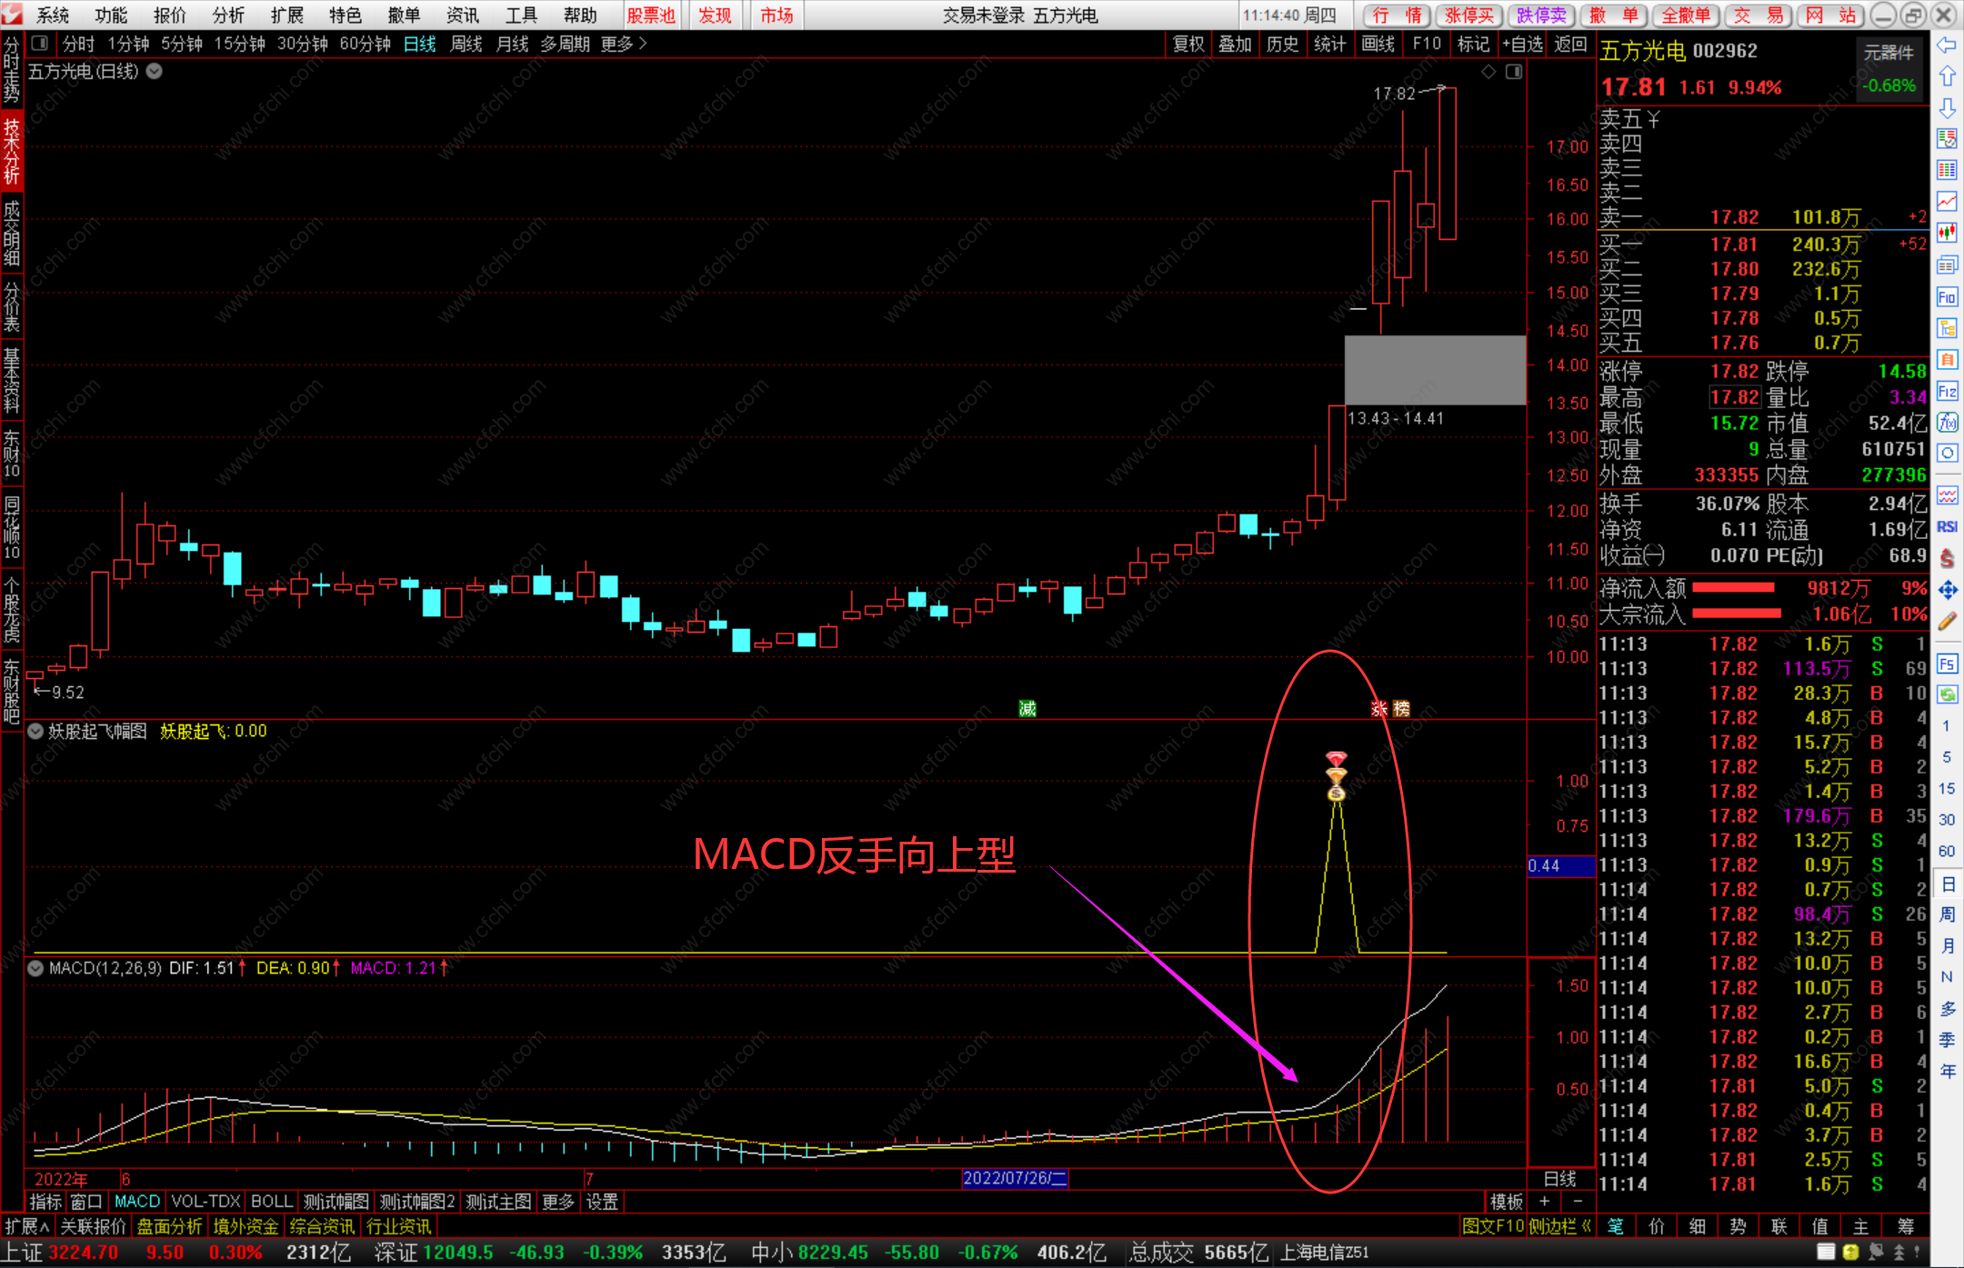The image size is (1964, 1268).
Task: Click the red 净流入额 flow bar
Action: click(1733, 588)
